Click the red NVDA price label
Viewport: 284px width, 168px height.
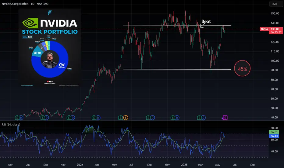click(x=264, y=29)
